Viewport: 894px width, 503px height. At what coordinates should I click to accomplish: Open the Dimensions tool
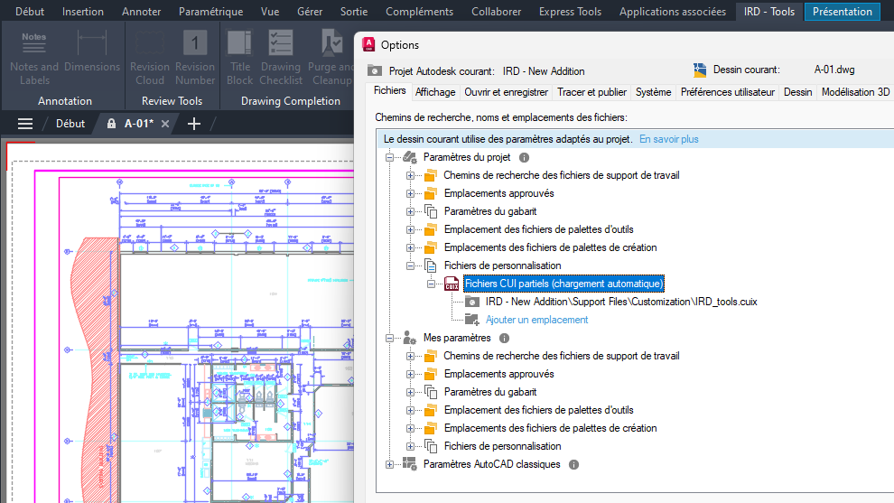pos(92,51)
